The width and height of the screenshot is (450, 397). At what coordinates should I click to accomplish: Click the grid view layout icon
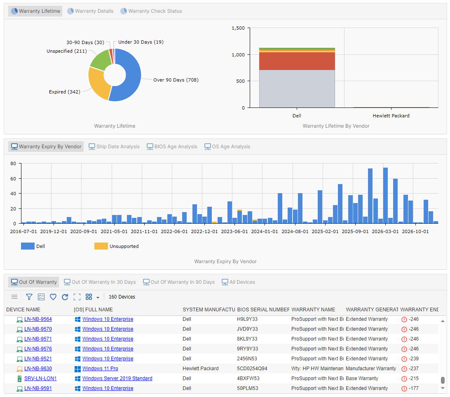[89, 297]
